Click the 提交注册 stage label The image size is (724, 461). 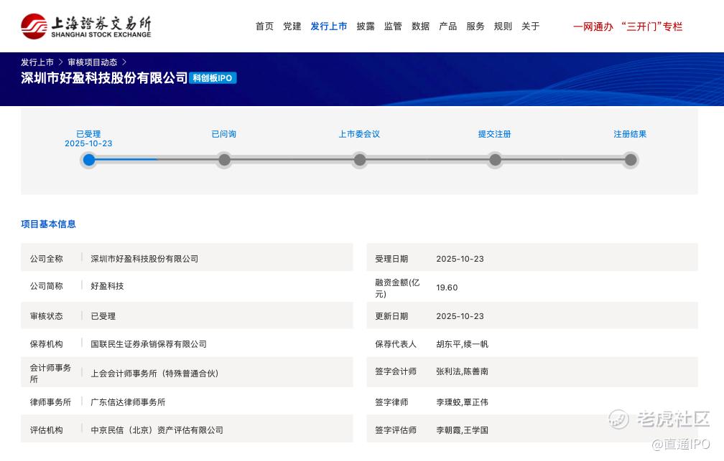tap(494, 133)
